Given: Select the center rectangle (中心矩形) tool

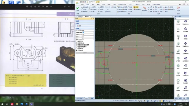Looking at the screenshot, I should 92,7.
